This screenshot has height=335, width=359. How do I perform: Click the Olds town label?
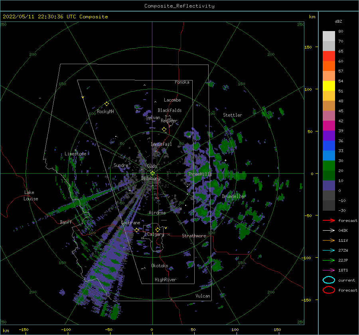pos(152,166)
